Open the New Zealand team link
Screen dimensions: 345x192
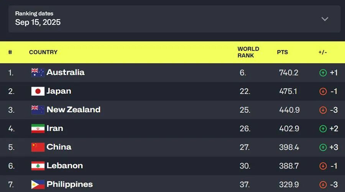pos(73,110)
